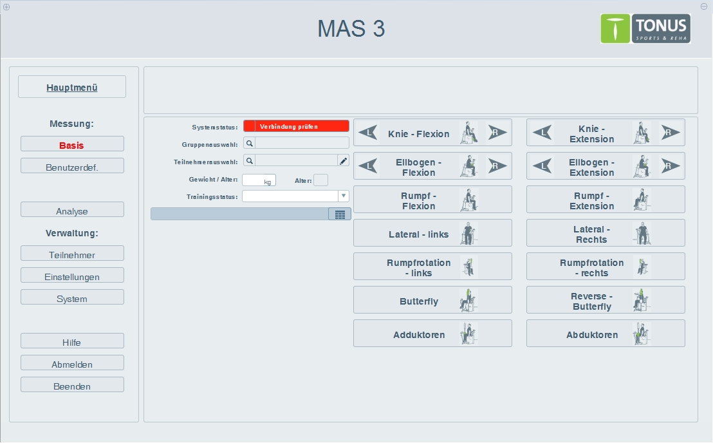
Task: Select Basis measurement mode
Action: [x=72, y=144]
